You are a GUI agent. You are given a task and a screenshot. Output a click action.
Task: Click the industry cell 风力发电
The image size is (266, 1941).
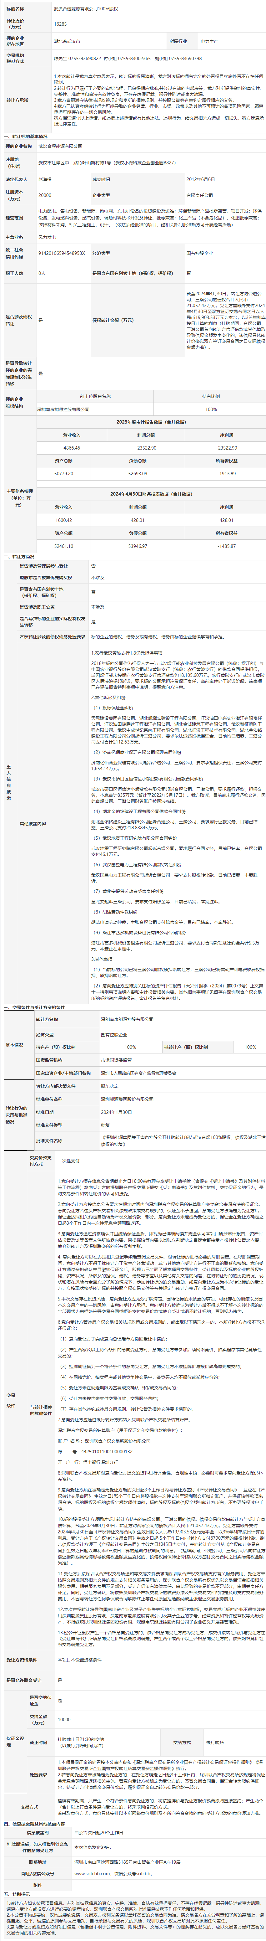click(47, 237)
